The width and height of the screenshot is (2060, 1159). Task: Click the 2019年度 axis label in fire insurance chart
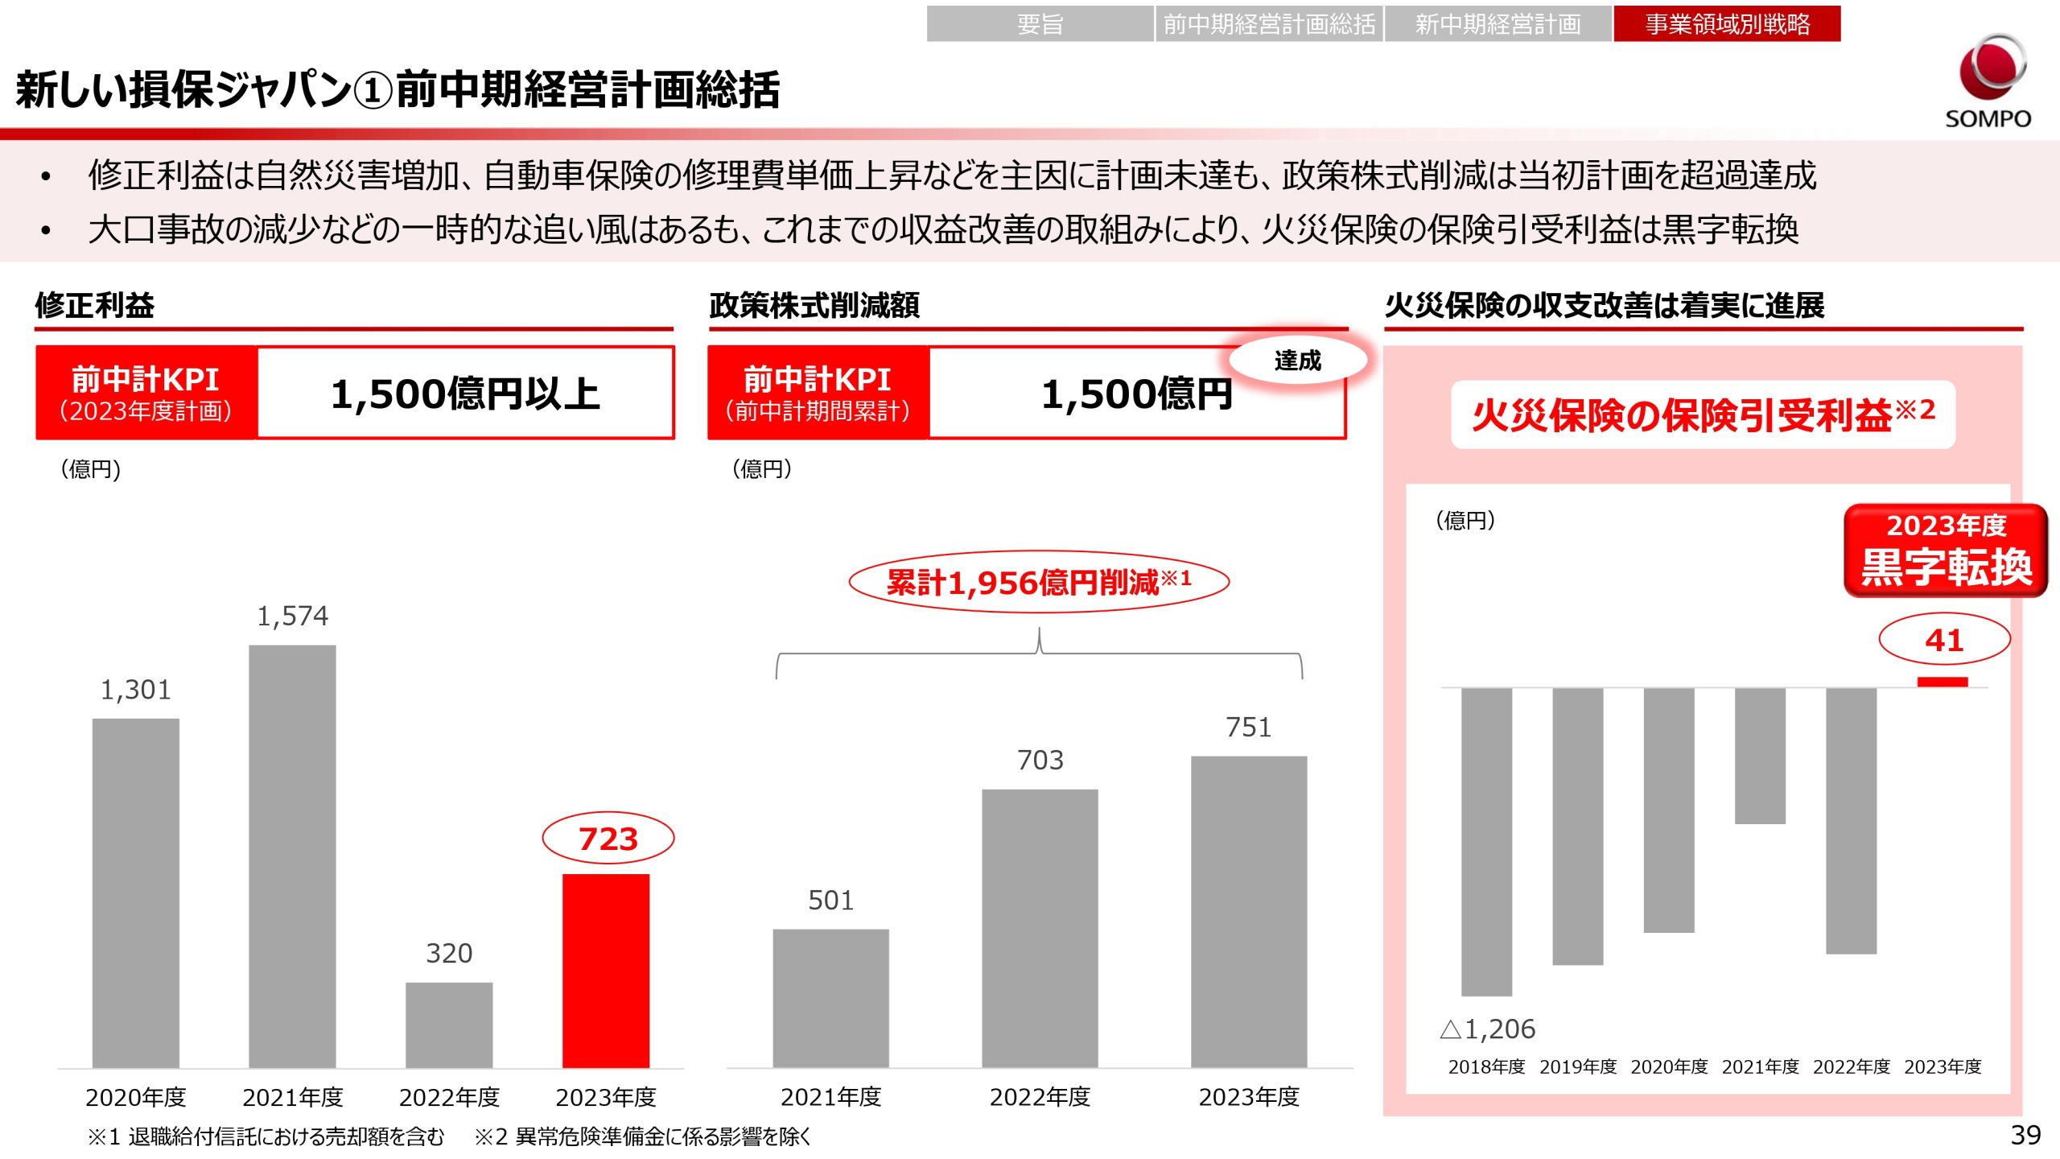coord(1578,1067)
